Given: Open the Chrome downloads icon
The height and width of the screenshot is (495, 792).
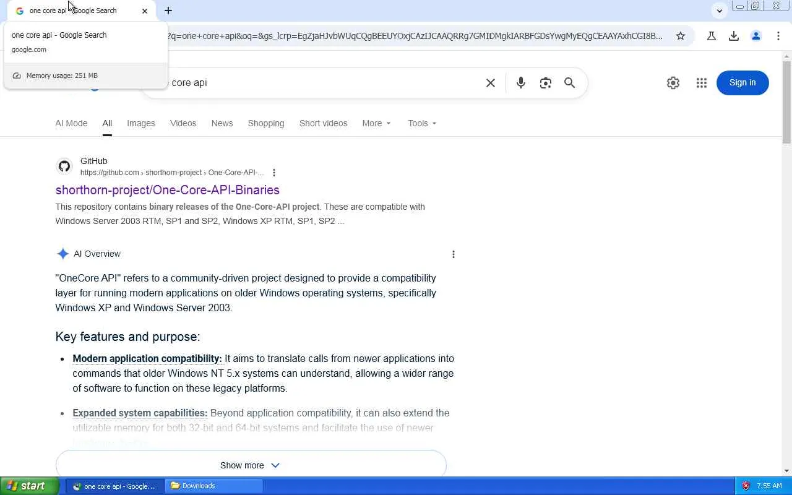Looking at the screenshot, I should coord(734,36).
